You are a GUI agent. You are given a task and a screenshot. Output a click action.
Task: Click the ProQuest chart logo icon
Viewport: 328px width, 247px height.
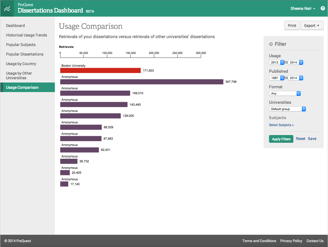pyautogui.click(x=7, y=9)
